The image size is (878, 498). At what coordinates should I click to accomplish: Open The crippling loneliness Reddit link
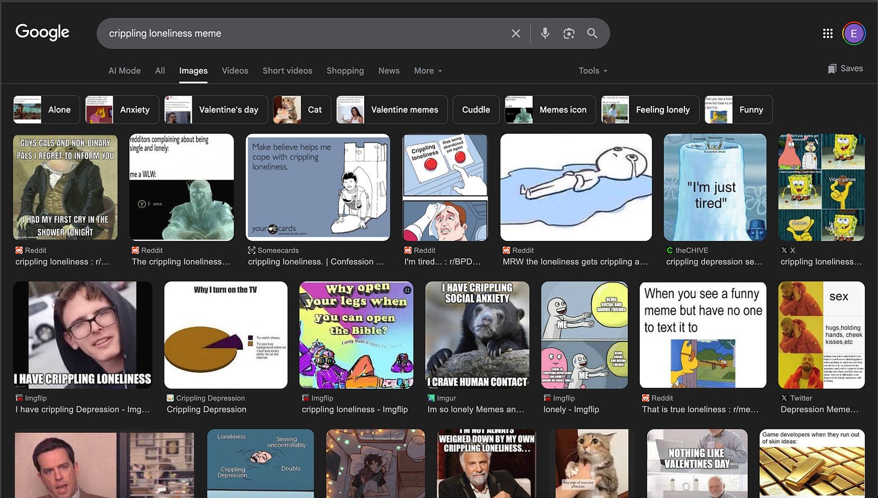[x=181, y=262]
